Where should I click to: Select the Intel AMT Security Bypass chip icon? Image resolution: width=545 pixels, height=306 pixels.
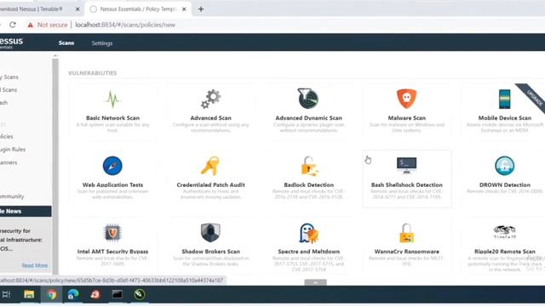112,233
